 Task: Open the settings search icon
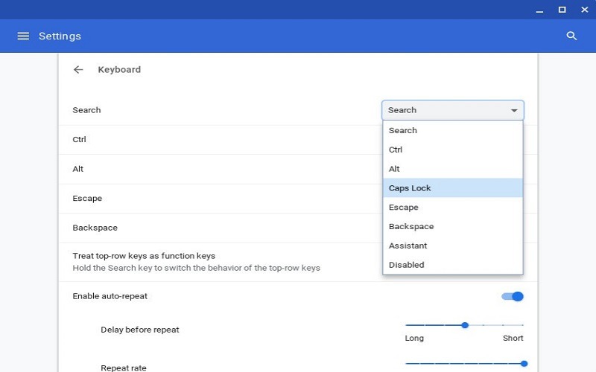(571, 36)
